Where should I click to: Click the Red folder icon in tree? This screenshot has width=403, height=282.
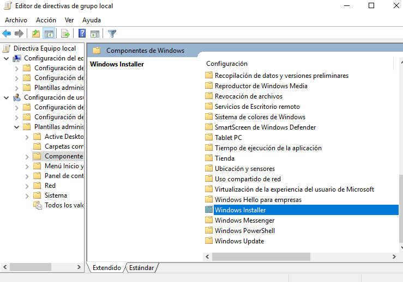pos(37,186)
